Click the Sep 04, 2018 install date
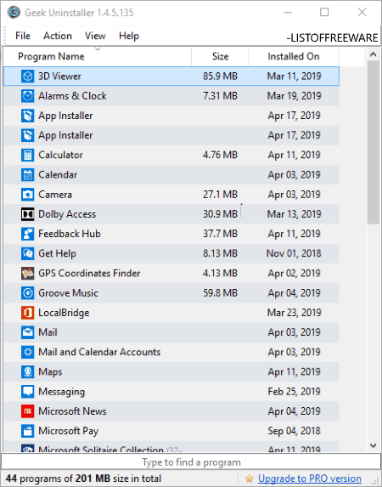382x487 pixels. (x=294, y=431)
